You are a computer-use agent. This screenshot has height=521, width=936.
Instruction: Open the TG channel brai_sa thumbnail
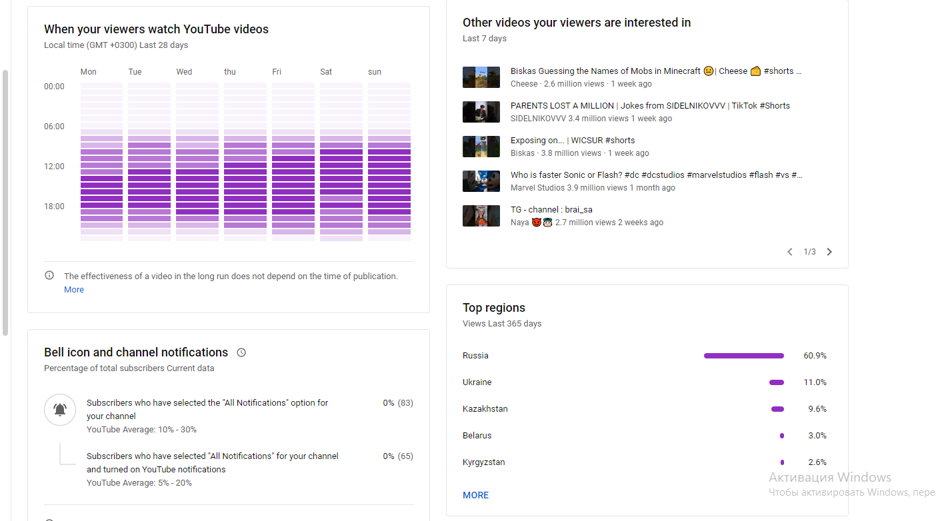pyautogui.click(x=481, y=216)
